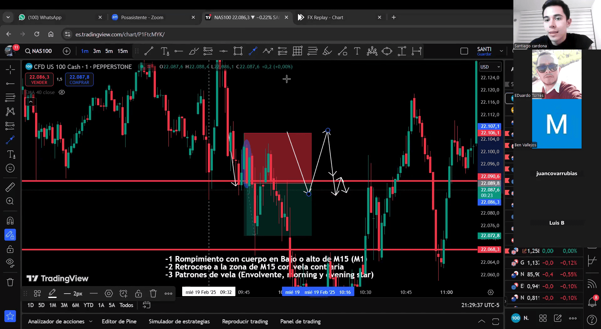
Task: Open the Reproducir trading tab
Action: pos(245,321)
